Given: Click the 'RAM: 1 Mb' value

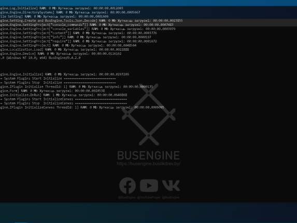Looking at the screenshot, I should coord(51,95).
